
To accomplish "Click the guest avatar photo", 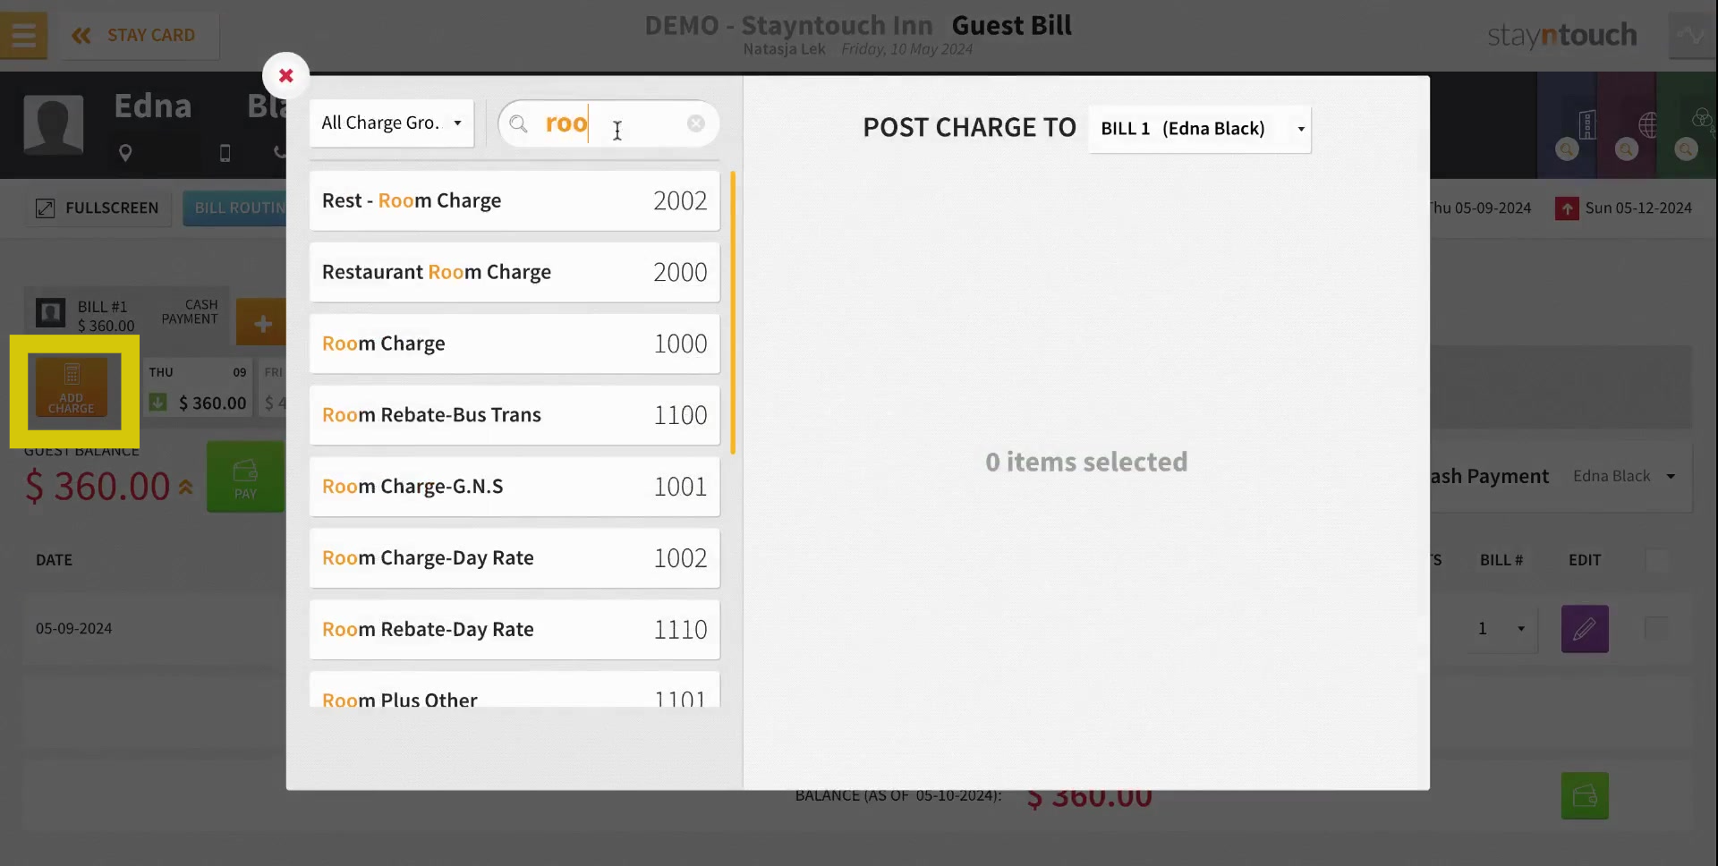I will pyautogui.click(x=54, y=125).
